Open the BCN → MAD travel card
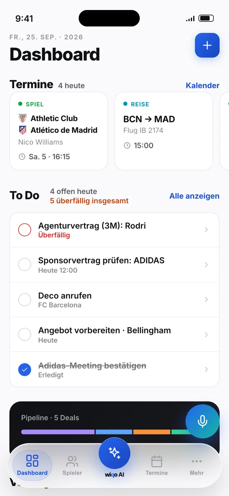This screenshot has width=229, height=496. (164, 131)
